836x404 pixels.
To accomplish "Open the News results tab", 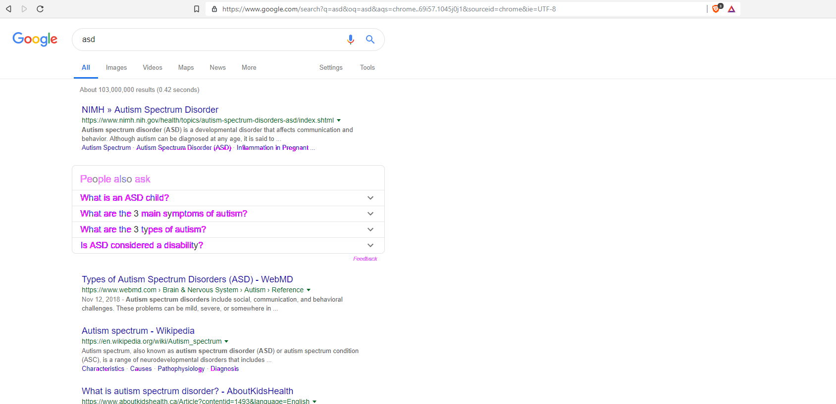I will tap(218, 68).
